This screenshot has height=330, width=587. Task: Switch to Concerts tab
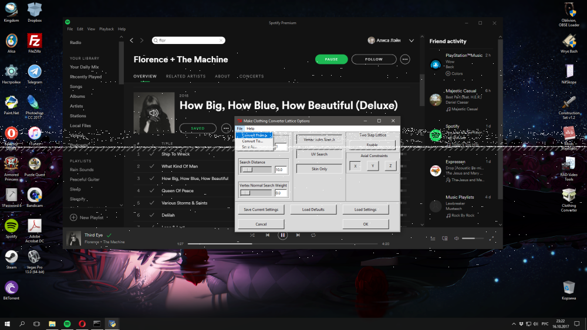pos(252,76)
